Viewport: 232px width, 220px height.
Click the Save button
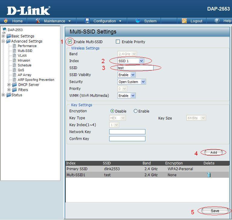[x=215, y=211]
